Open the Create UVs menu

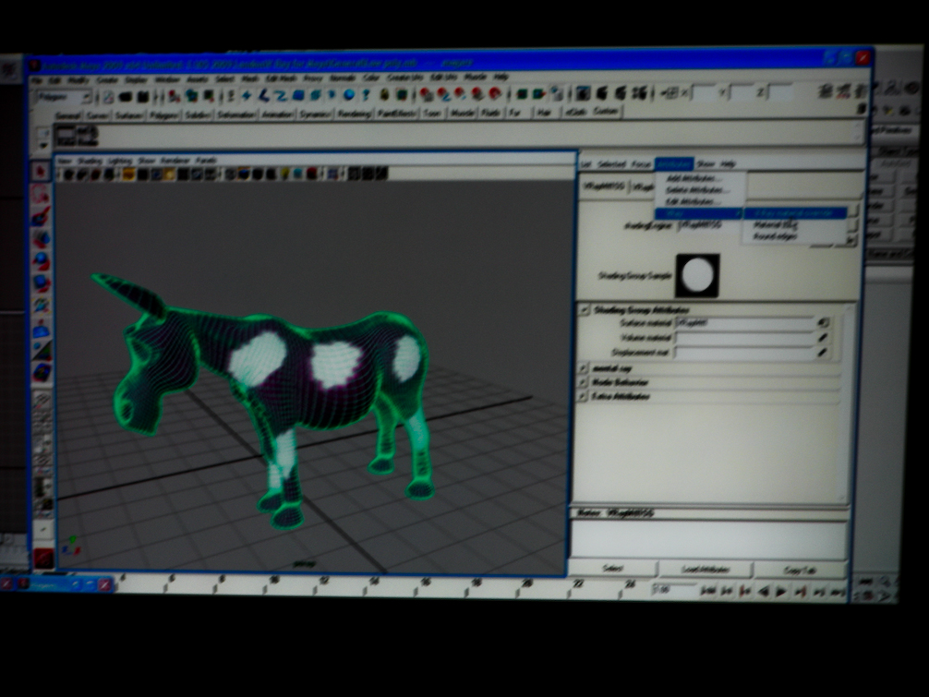tap(404, 78)
